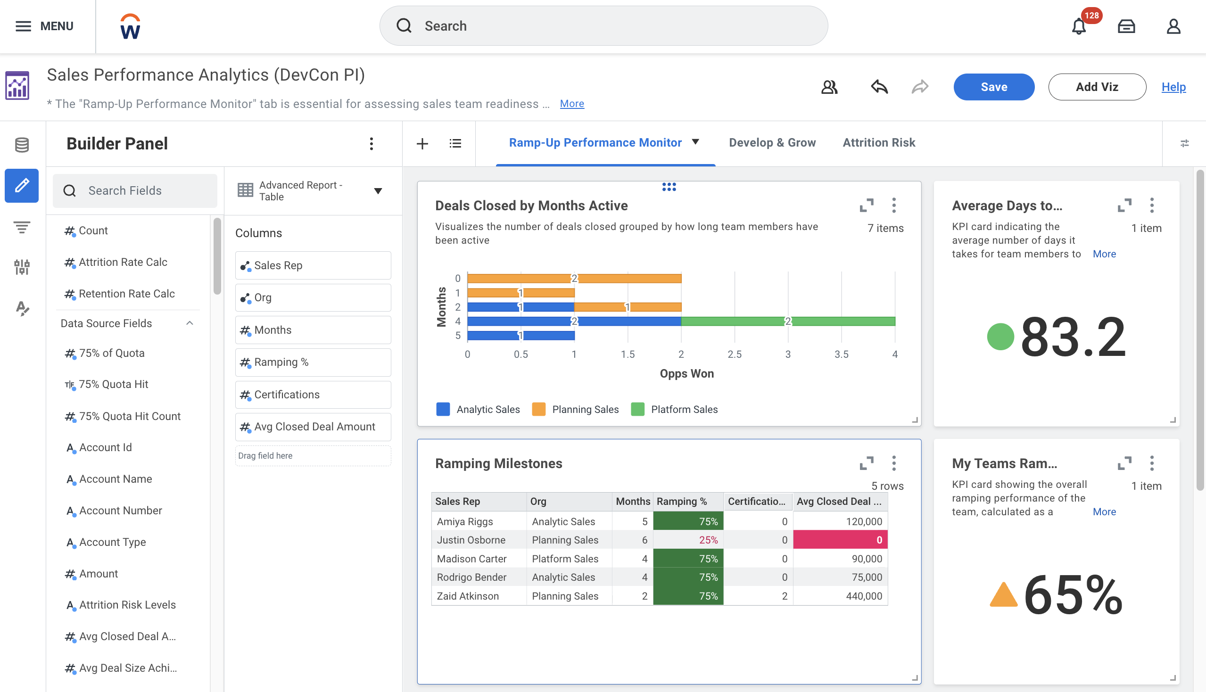This screenshot has width=1206, height=692.
Task: Click the undo arrow icon
Action: [x=879, y=87]
